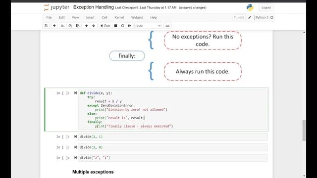Click the scrollbar up arrow
Screen dimensions: 317x178
pos(304,32)
